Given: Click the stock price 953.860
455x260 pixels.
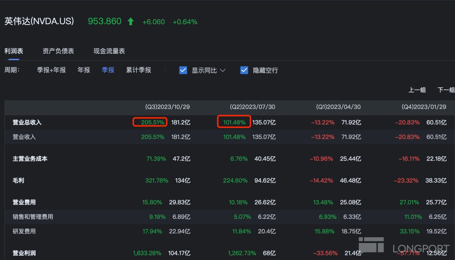Looking at the screenshot, I should [x=105, y=21].
